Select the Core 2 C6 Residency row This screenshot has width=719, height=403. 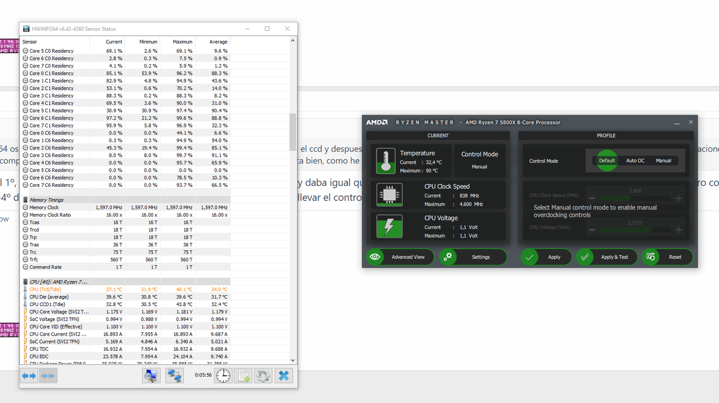point(125,148)
